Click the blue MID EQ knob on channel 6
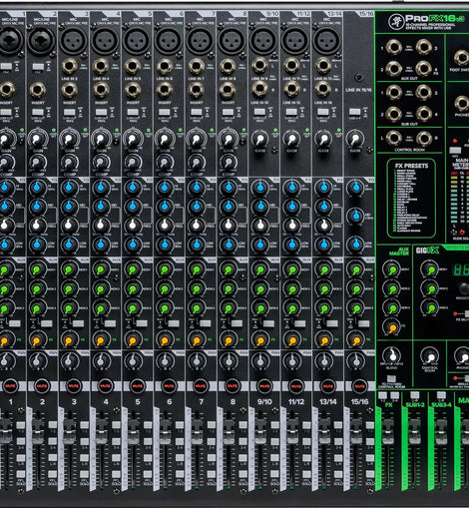The height and width of the screenshot is (508, 469). click(164, 207)
